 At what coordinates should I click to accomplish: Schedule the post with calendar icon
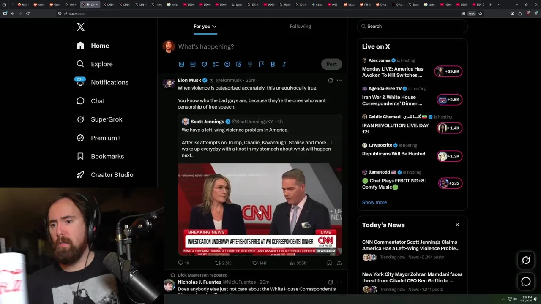(x=238, y=64)
